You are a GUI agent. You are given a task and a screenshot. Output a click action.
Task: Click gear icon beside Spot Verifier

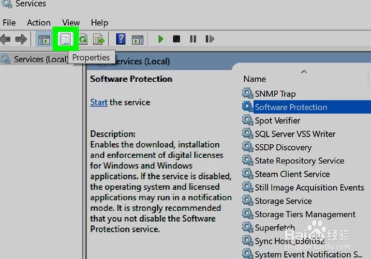point(248,120)
